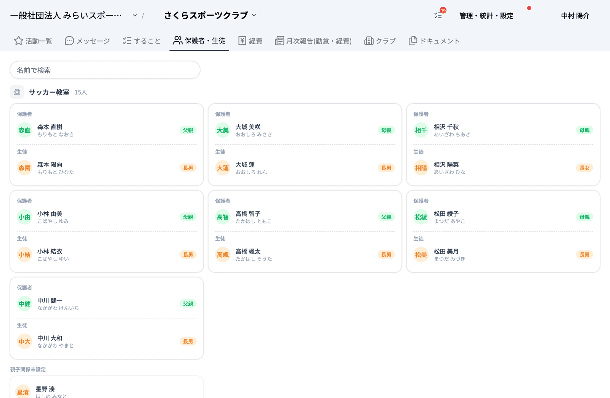Open the ドキュメント tab
The width and height of the screenshot is (610, 398).
point(434,41)
